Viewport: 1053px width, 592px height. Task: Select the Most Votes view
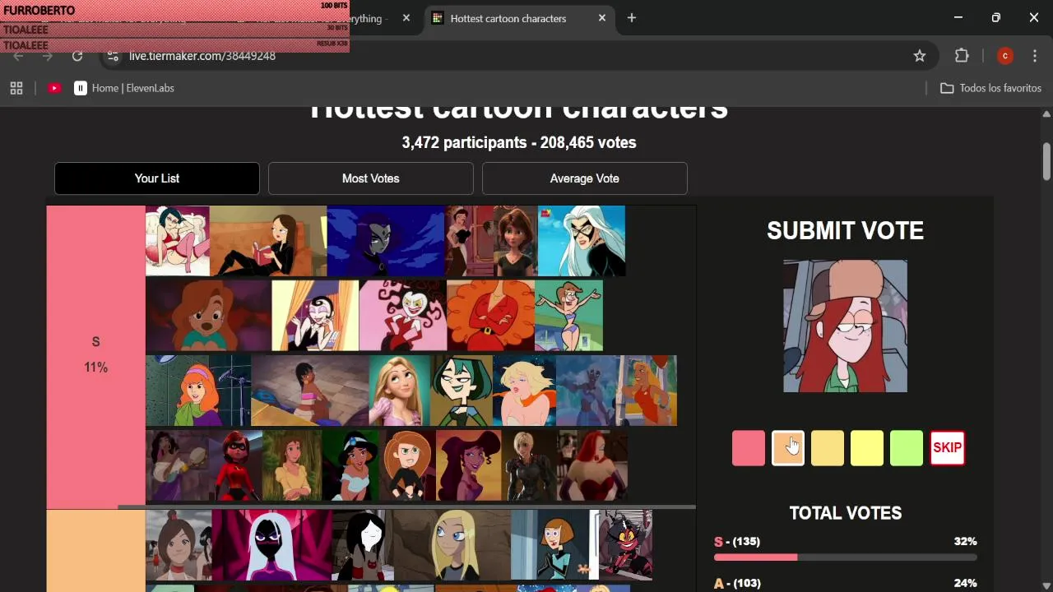pyautogui.click(x=371, y=178)
